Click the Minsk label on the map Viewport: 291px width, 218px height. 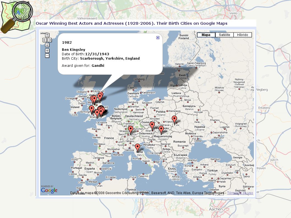188,100
